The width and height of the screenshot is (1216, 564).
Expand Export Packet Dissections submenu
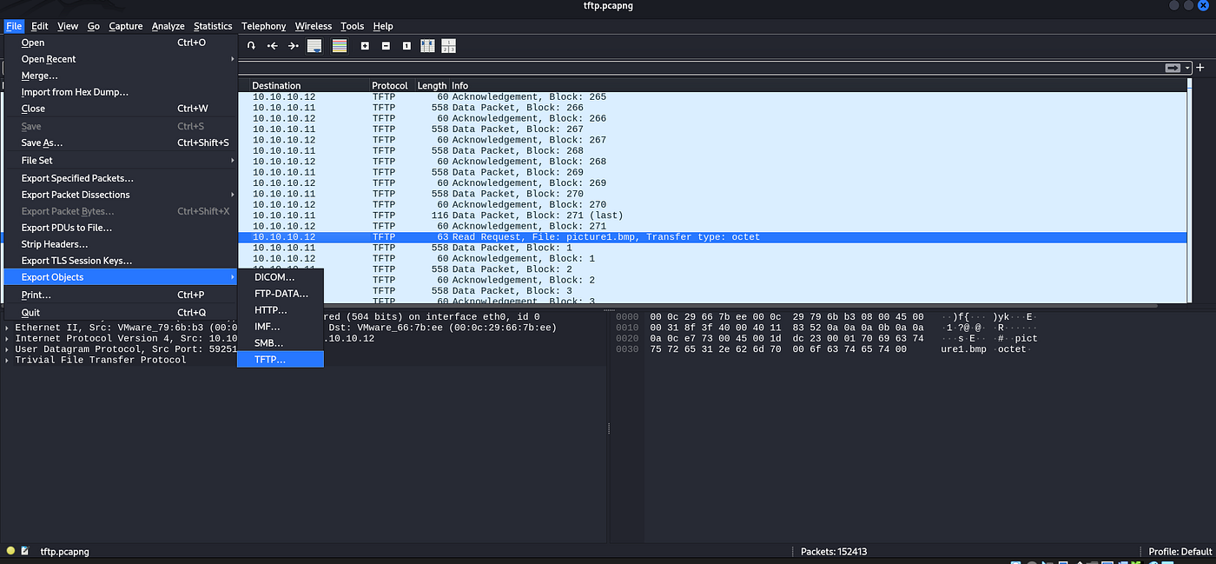121,195
